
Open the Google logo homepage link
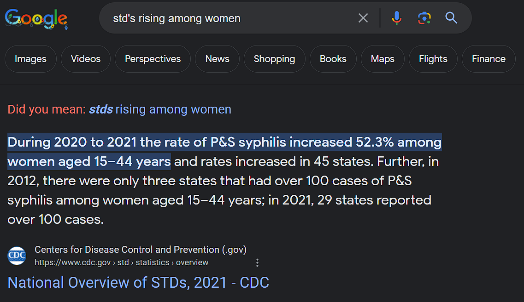click(36, 19)
